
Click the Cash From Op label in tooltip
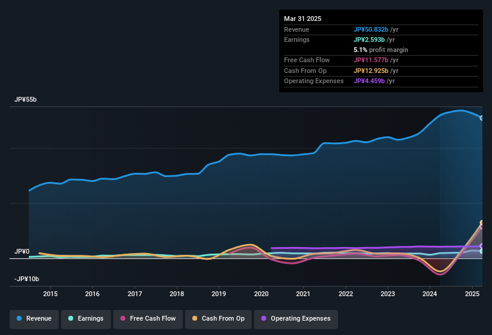click(x=305, y=71)
